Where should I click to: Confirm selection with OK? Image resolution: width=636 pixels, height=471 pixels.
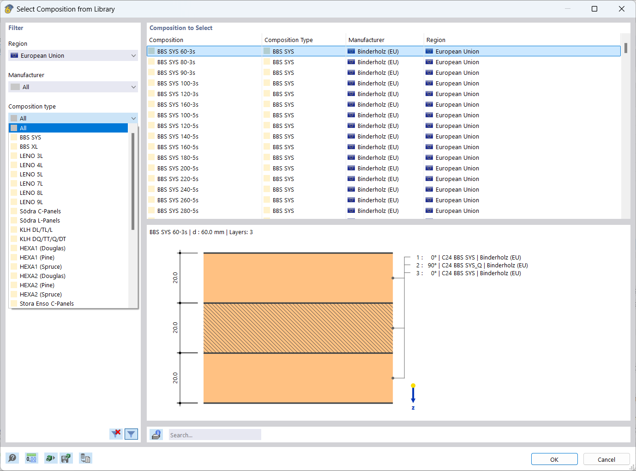554,459
